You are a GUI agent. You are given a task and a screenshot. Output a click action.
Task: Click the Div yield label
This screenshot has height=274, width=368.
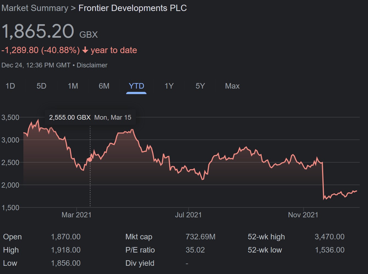tap(140, 263)
